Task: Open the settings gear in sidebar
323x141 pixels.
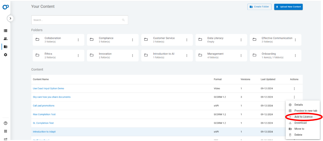Action: [x=5, y=55]
